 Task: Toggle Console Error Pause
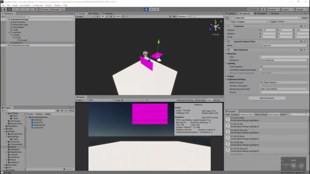point(274,115)
